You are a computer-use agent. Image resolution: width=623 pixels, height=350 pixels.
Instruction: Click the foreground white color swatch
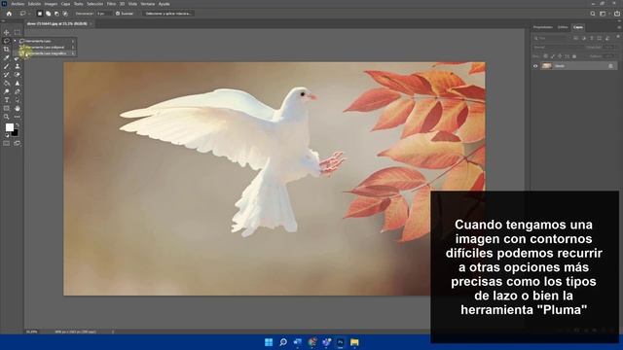click(x=9, y=127)
